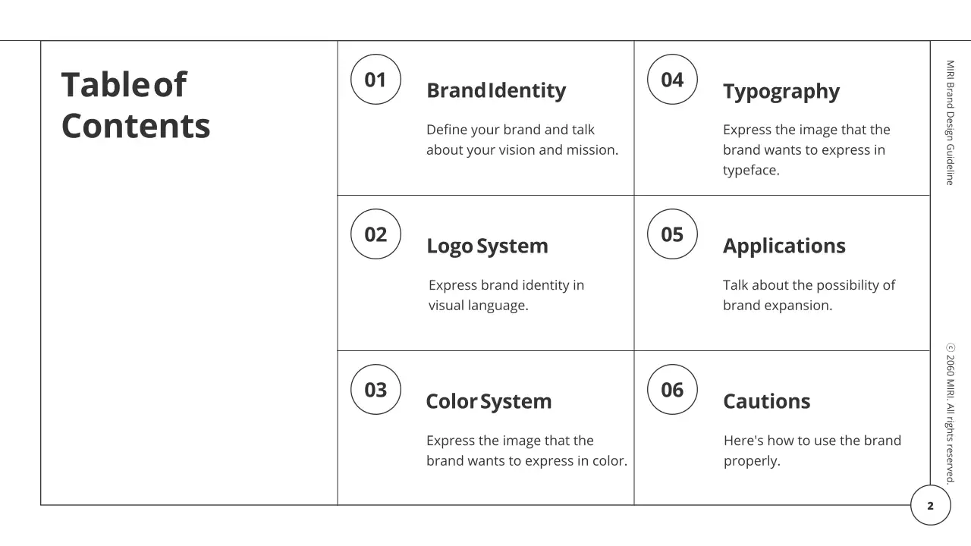Select the 03 circle number badge
The height and width of the screenshot is (546, 971).
pyautogui.click(x=376, y=390)
